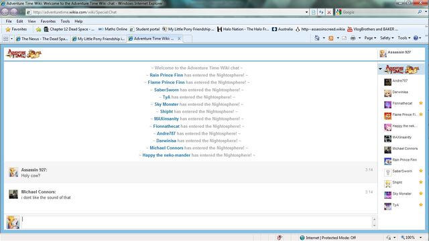Click the Protected Mode globe icon in status bar

(x=302, y=238)
